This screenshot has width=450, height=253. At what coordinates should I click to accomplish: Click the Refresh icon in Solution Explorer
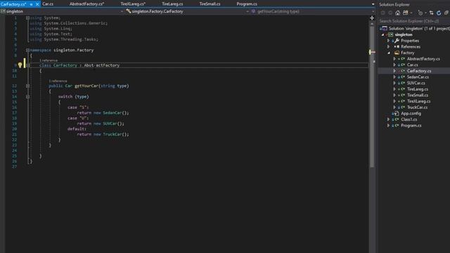tap(439, 13)
